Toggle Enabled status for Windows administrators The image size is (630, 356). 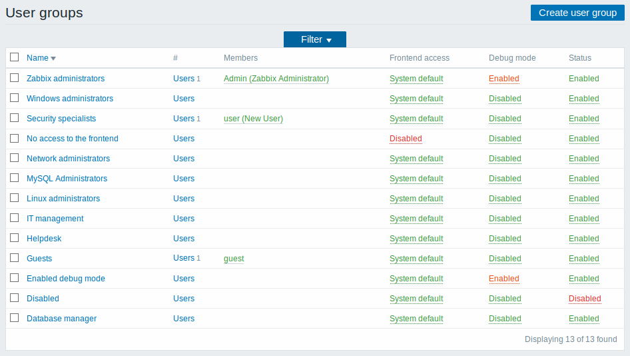pyautogui.click(x=584, y=99)
